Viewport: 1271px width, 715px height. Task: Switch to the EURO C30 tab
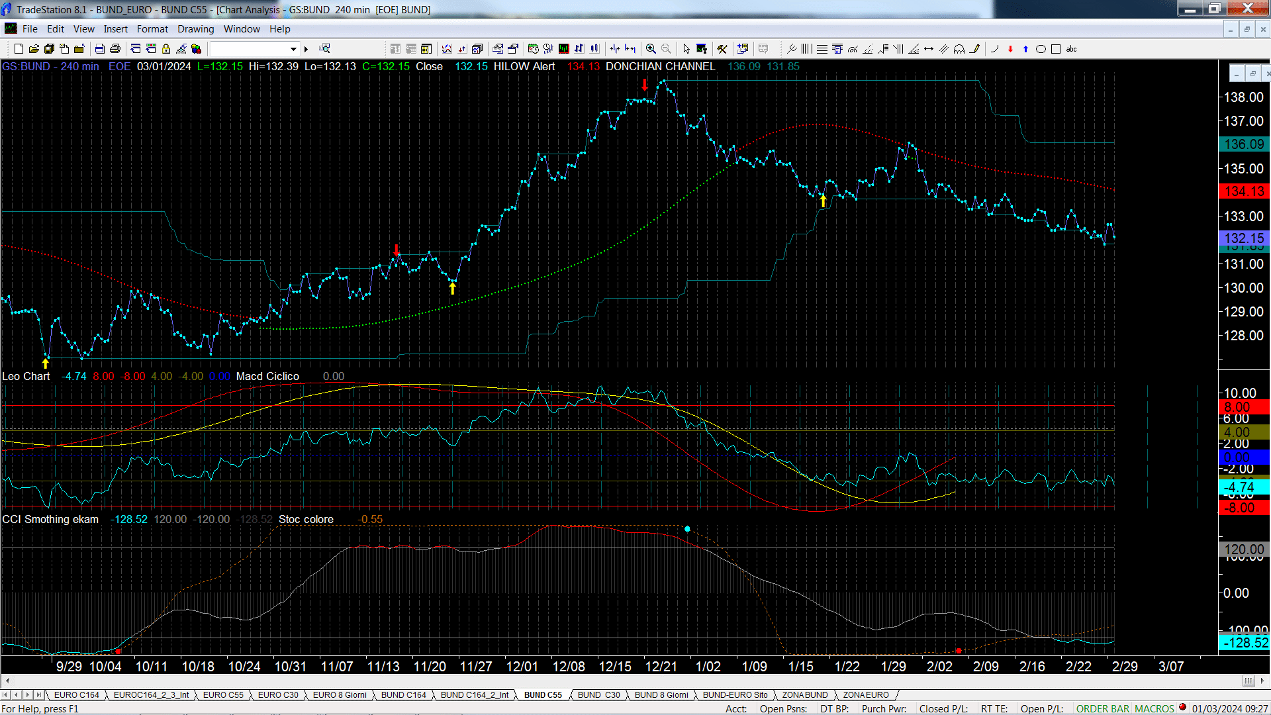[x=278, y=695]
